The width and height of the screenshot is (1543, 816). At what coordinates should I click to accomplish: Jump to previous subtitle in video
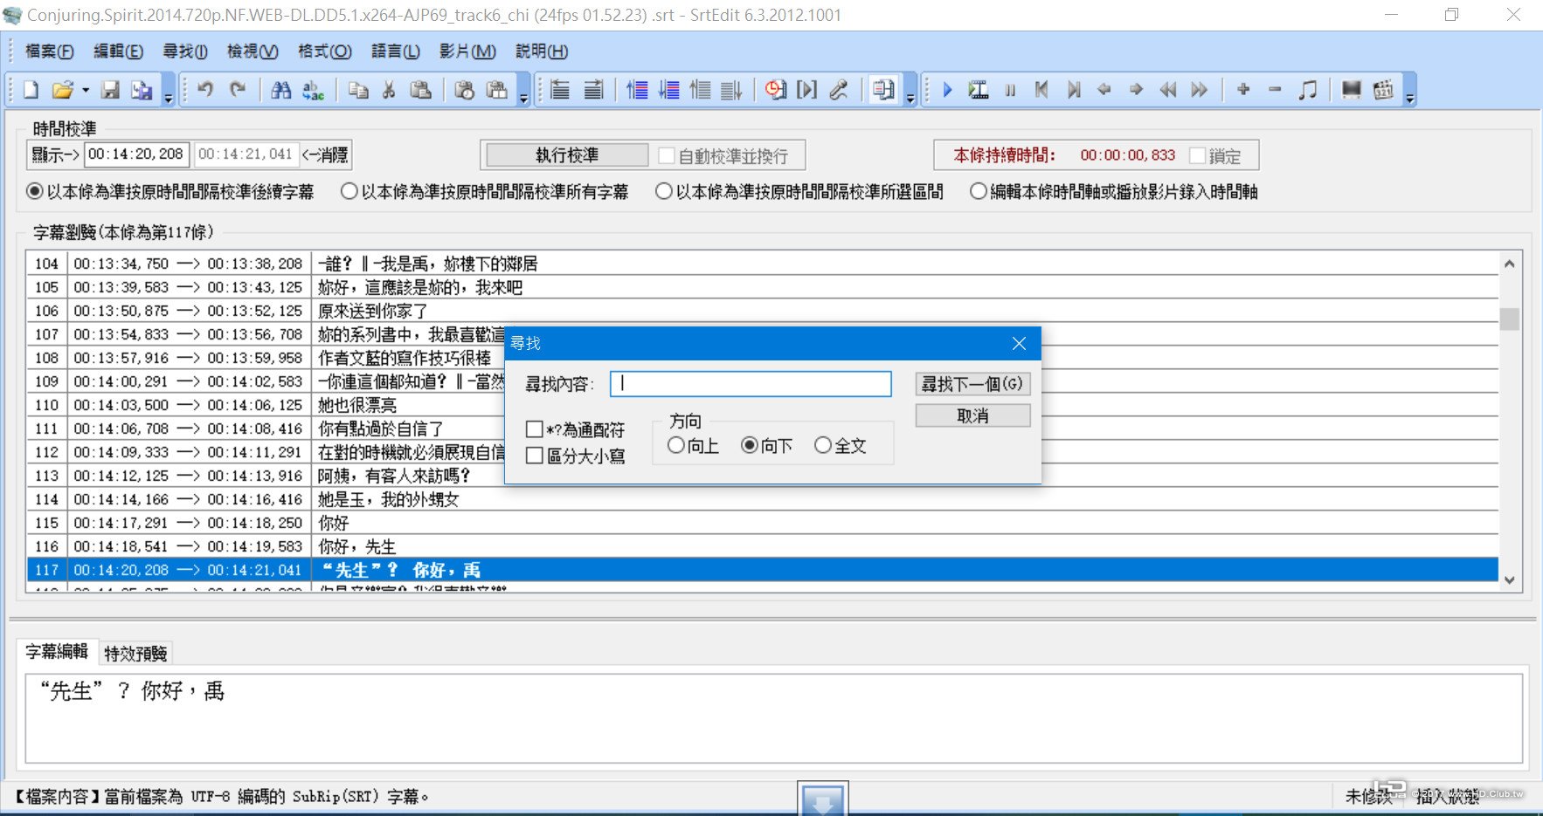[x=1041, y=90]
